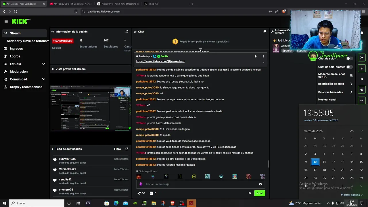Open chat settings gear icon
The image size is (368, 207).
tap(250, 193)
